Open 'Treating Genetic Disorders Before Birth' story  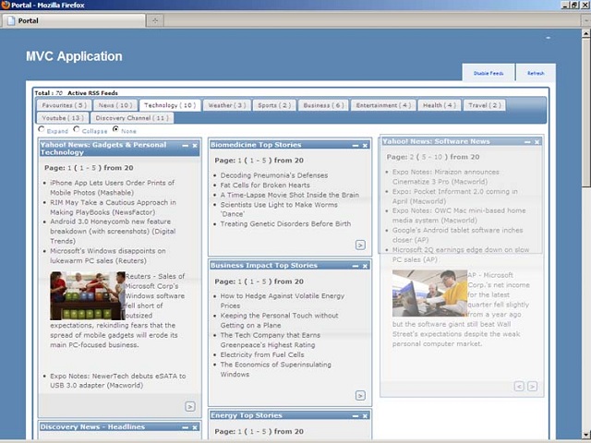pos(285,223)
